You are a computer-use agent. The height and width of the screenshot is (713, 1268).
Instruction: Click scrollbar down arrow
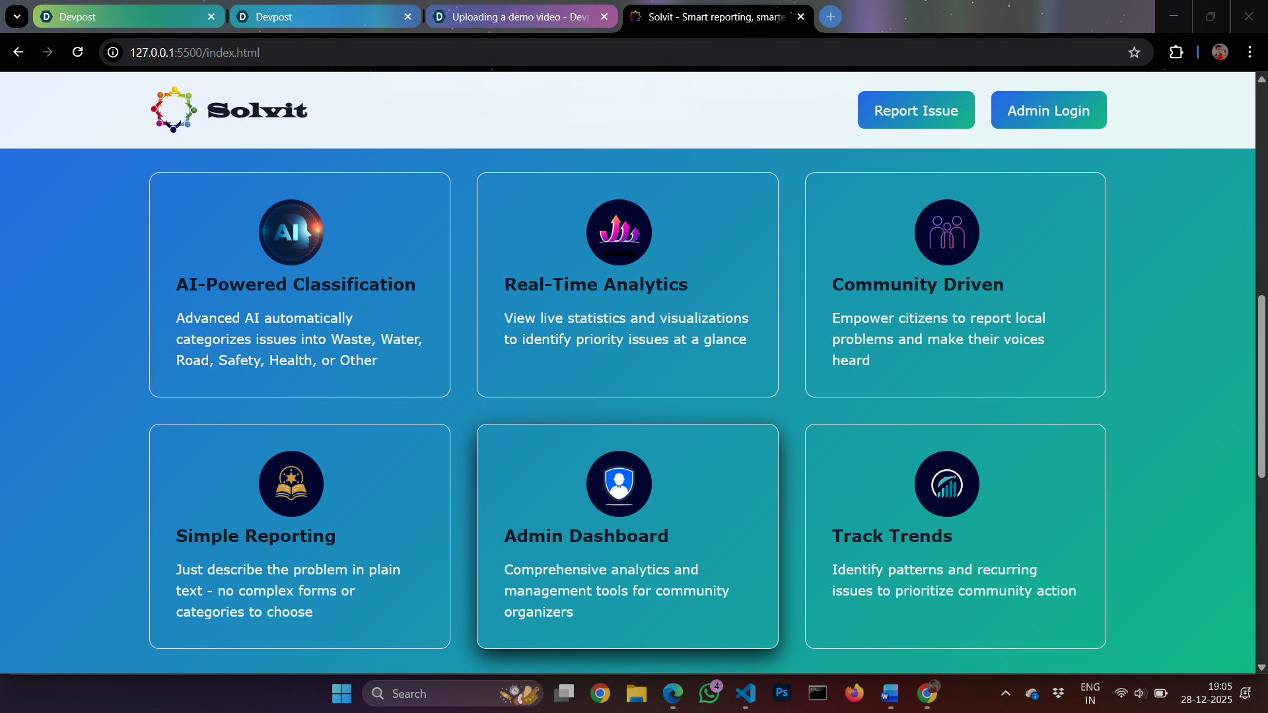click(1261, 667)
